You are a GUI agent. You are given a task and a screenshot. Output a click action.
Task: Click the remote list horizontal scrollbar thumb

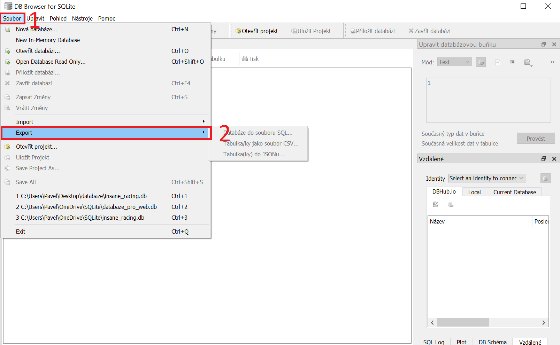click(x=463, y=322)
